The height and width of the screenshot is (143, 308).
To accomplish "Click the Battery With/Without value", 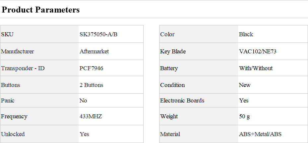I will [x=256, y=68].
